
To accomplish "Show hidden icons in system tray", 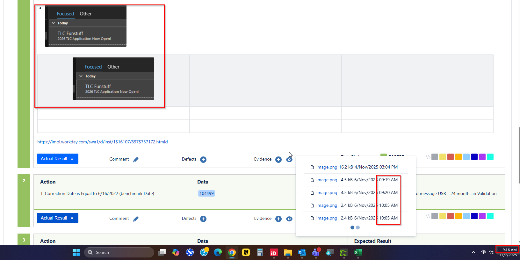I will click(x=473, y=252).
